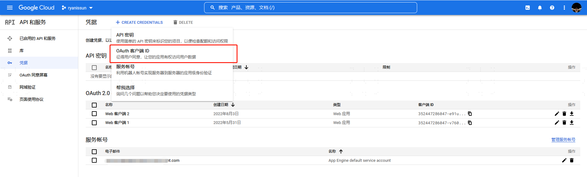The width and height of the screenshot is (587, 177).
Task: Select all OAuth 2.0 clients checkbox
Action: click(x=94, y=105)
